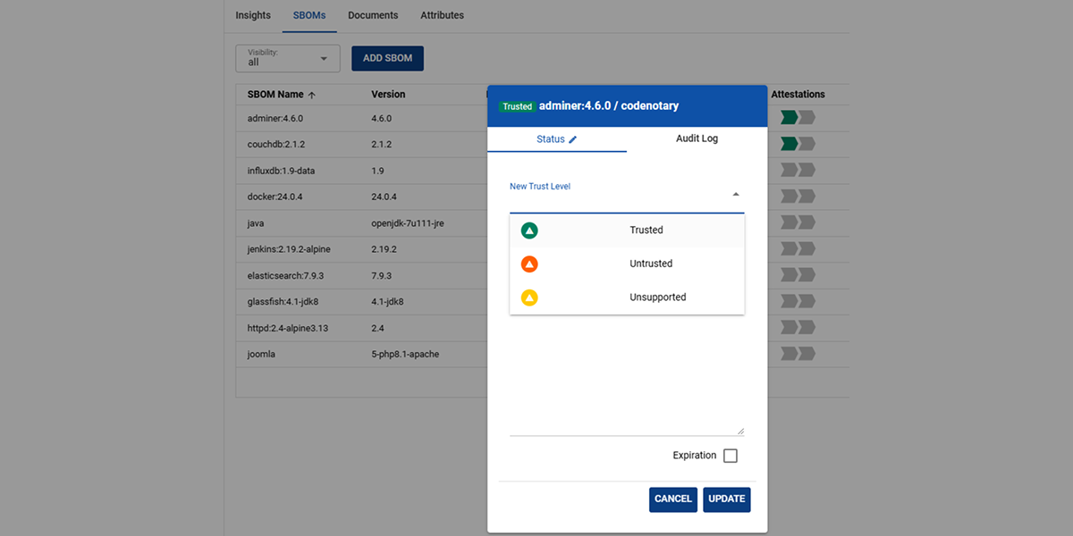Choose Unsupported from the trust level list
Image resolution: width=1073 pixels, height=536 pixels.
point(627,297)
